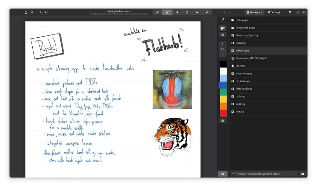Screen dimensions: 317x188
Task: Open rnote.svg file
Action: (268, 96)
